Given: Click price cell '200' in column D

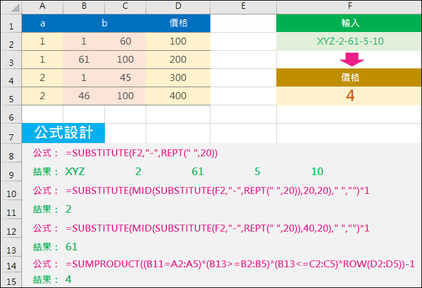Looking at the screenshot, I should (x=178, y=60).
